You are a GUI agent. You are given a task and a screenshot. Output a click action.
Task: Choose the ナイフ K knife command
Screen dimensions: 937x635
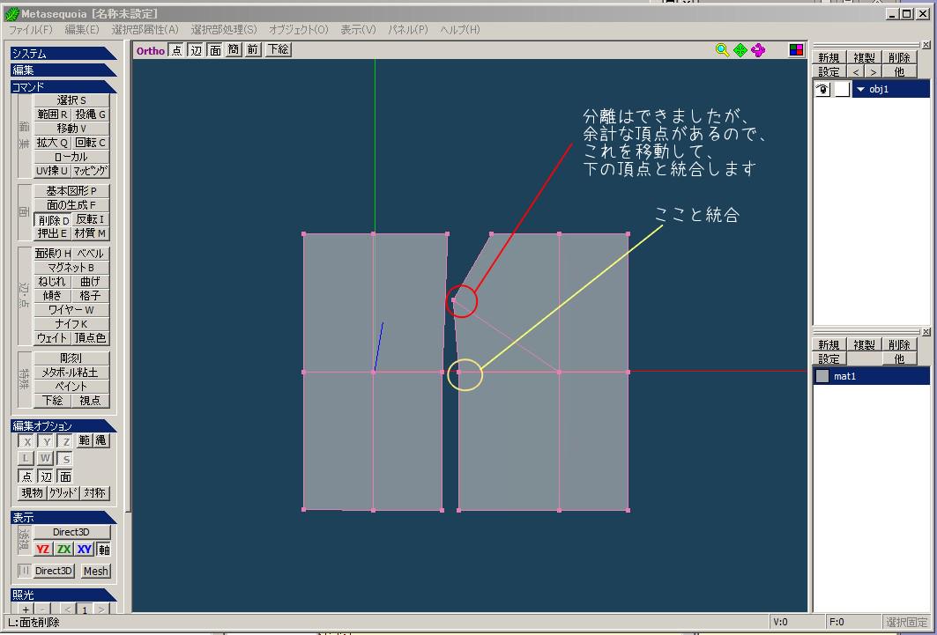tap(71, 324)
